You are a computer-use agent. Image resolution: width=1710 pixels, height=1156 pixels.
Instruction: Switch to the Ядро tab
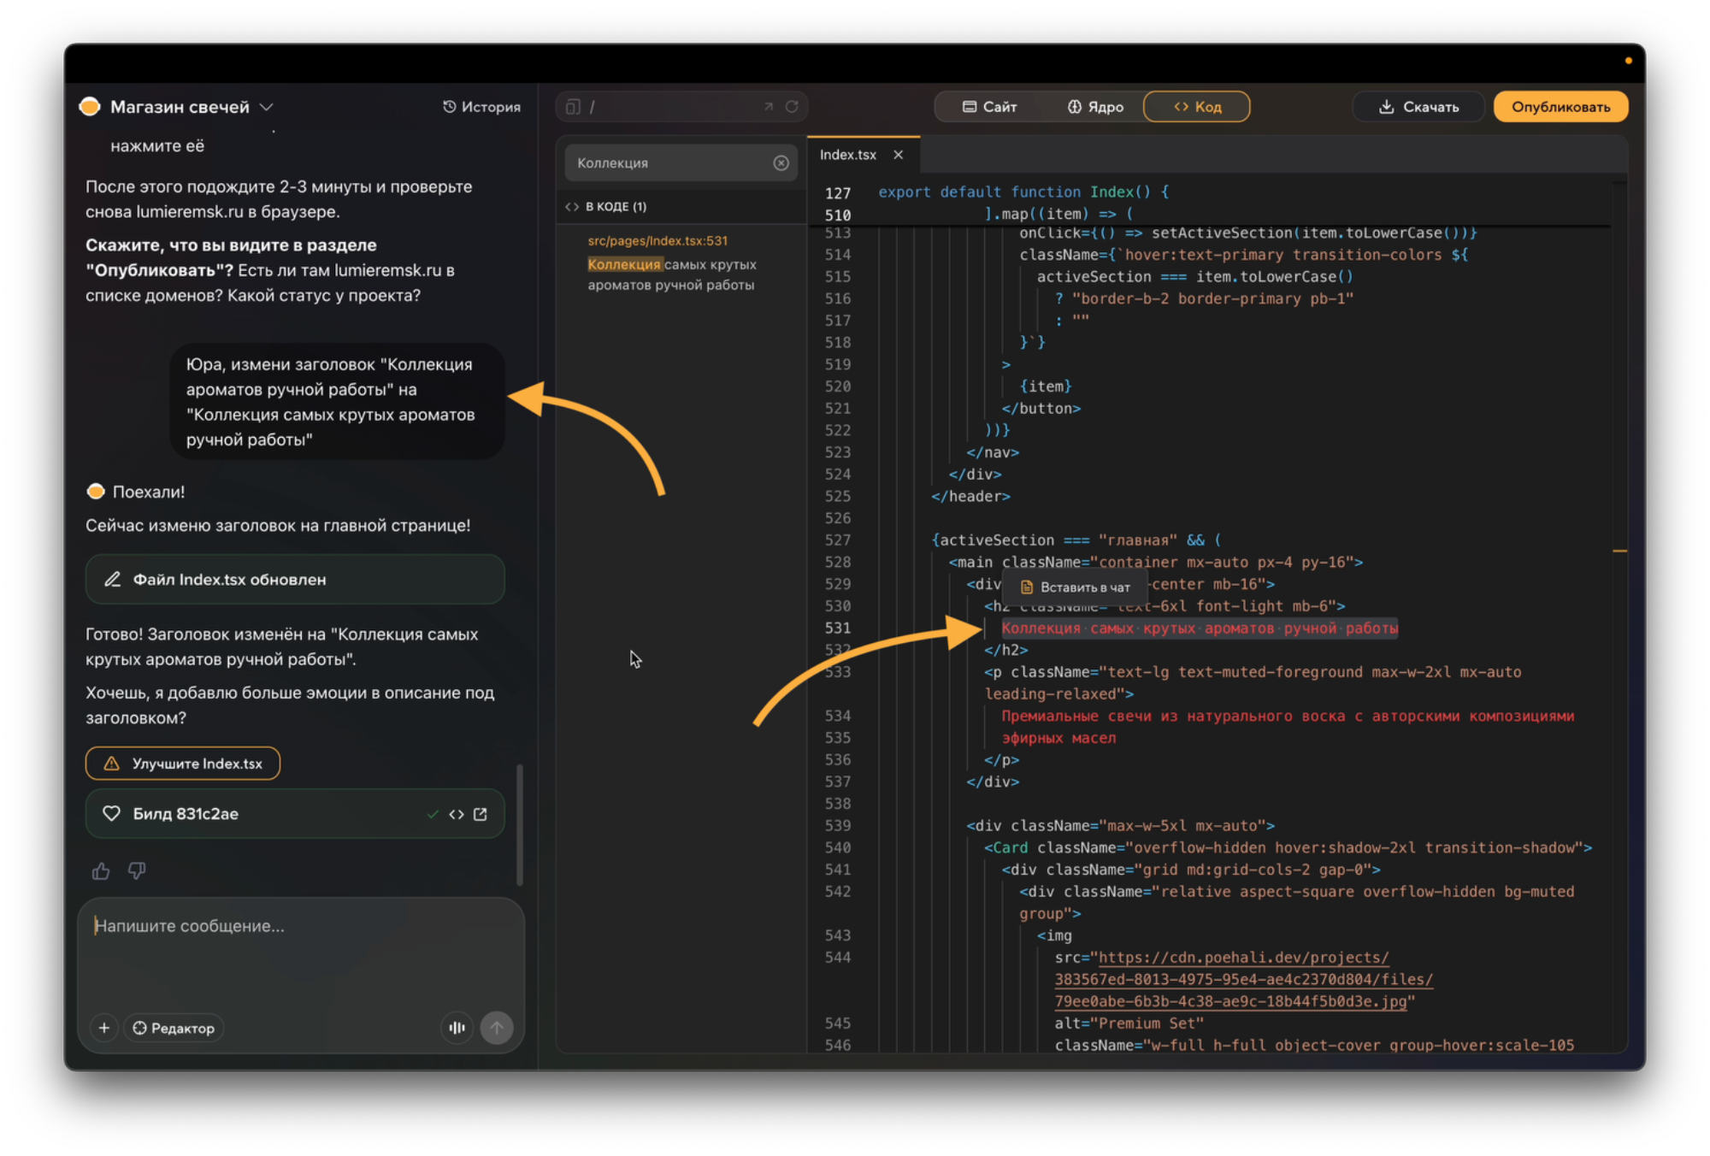click(1095, 107)
